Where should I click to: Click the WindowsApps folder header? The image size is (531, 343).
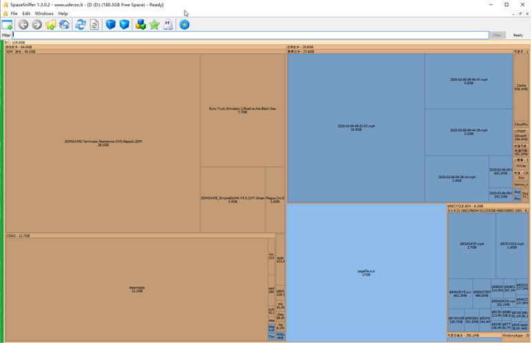[515, 335]
